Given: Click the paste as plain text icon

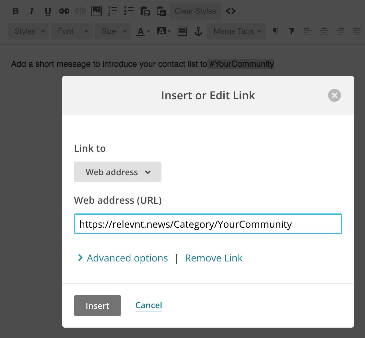Looking at the screenshot, I should [145, 11].
